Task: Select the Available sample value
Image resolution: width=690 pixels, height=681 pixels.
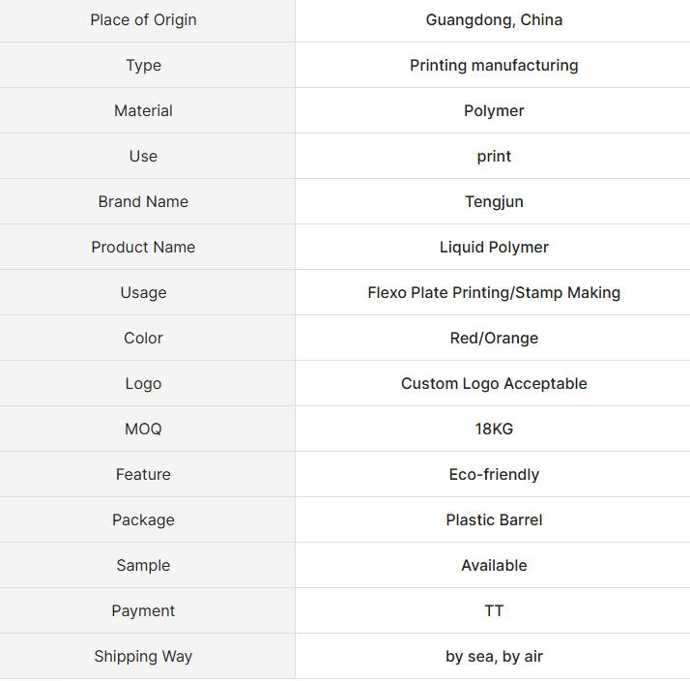Action: click(494, 566)
